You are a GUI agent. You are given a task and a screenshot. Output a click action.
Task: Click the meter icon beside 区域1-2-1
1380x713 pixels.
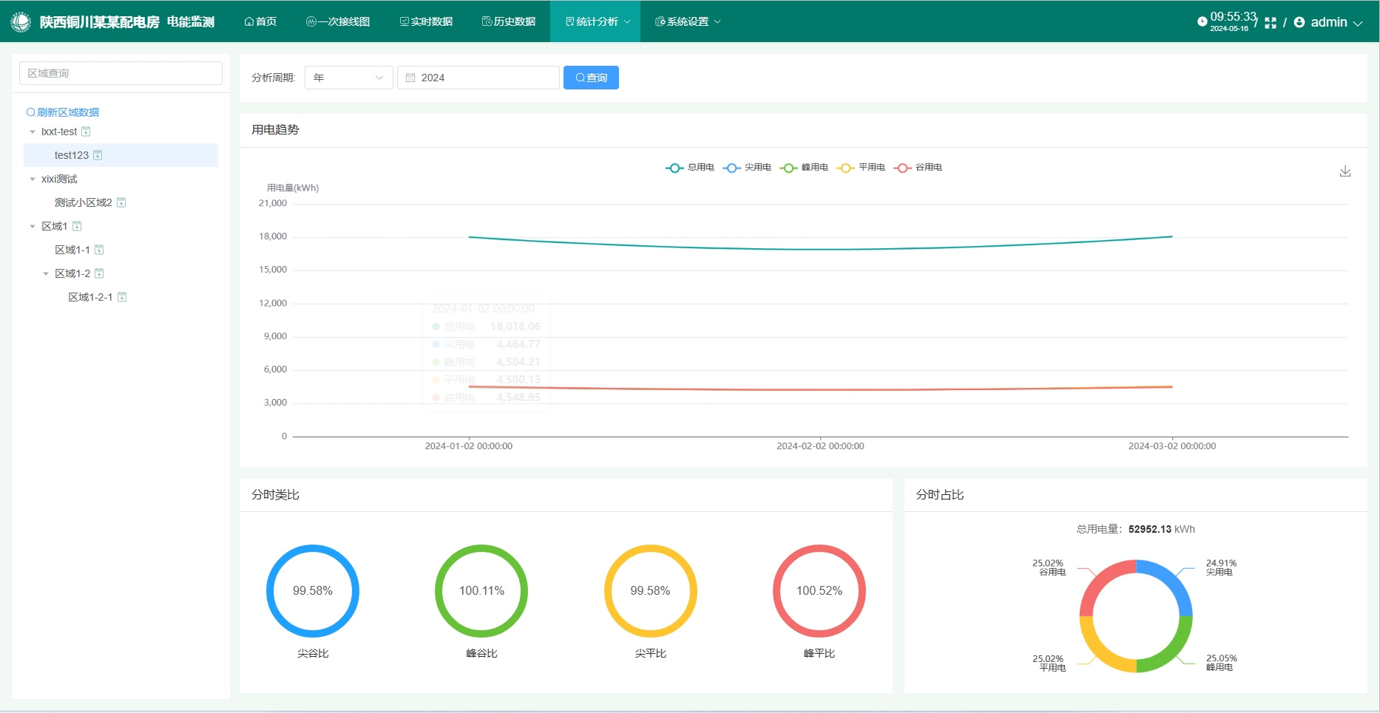point(122,297)
